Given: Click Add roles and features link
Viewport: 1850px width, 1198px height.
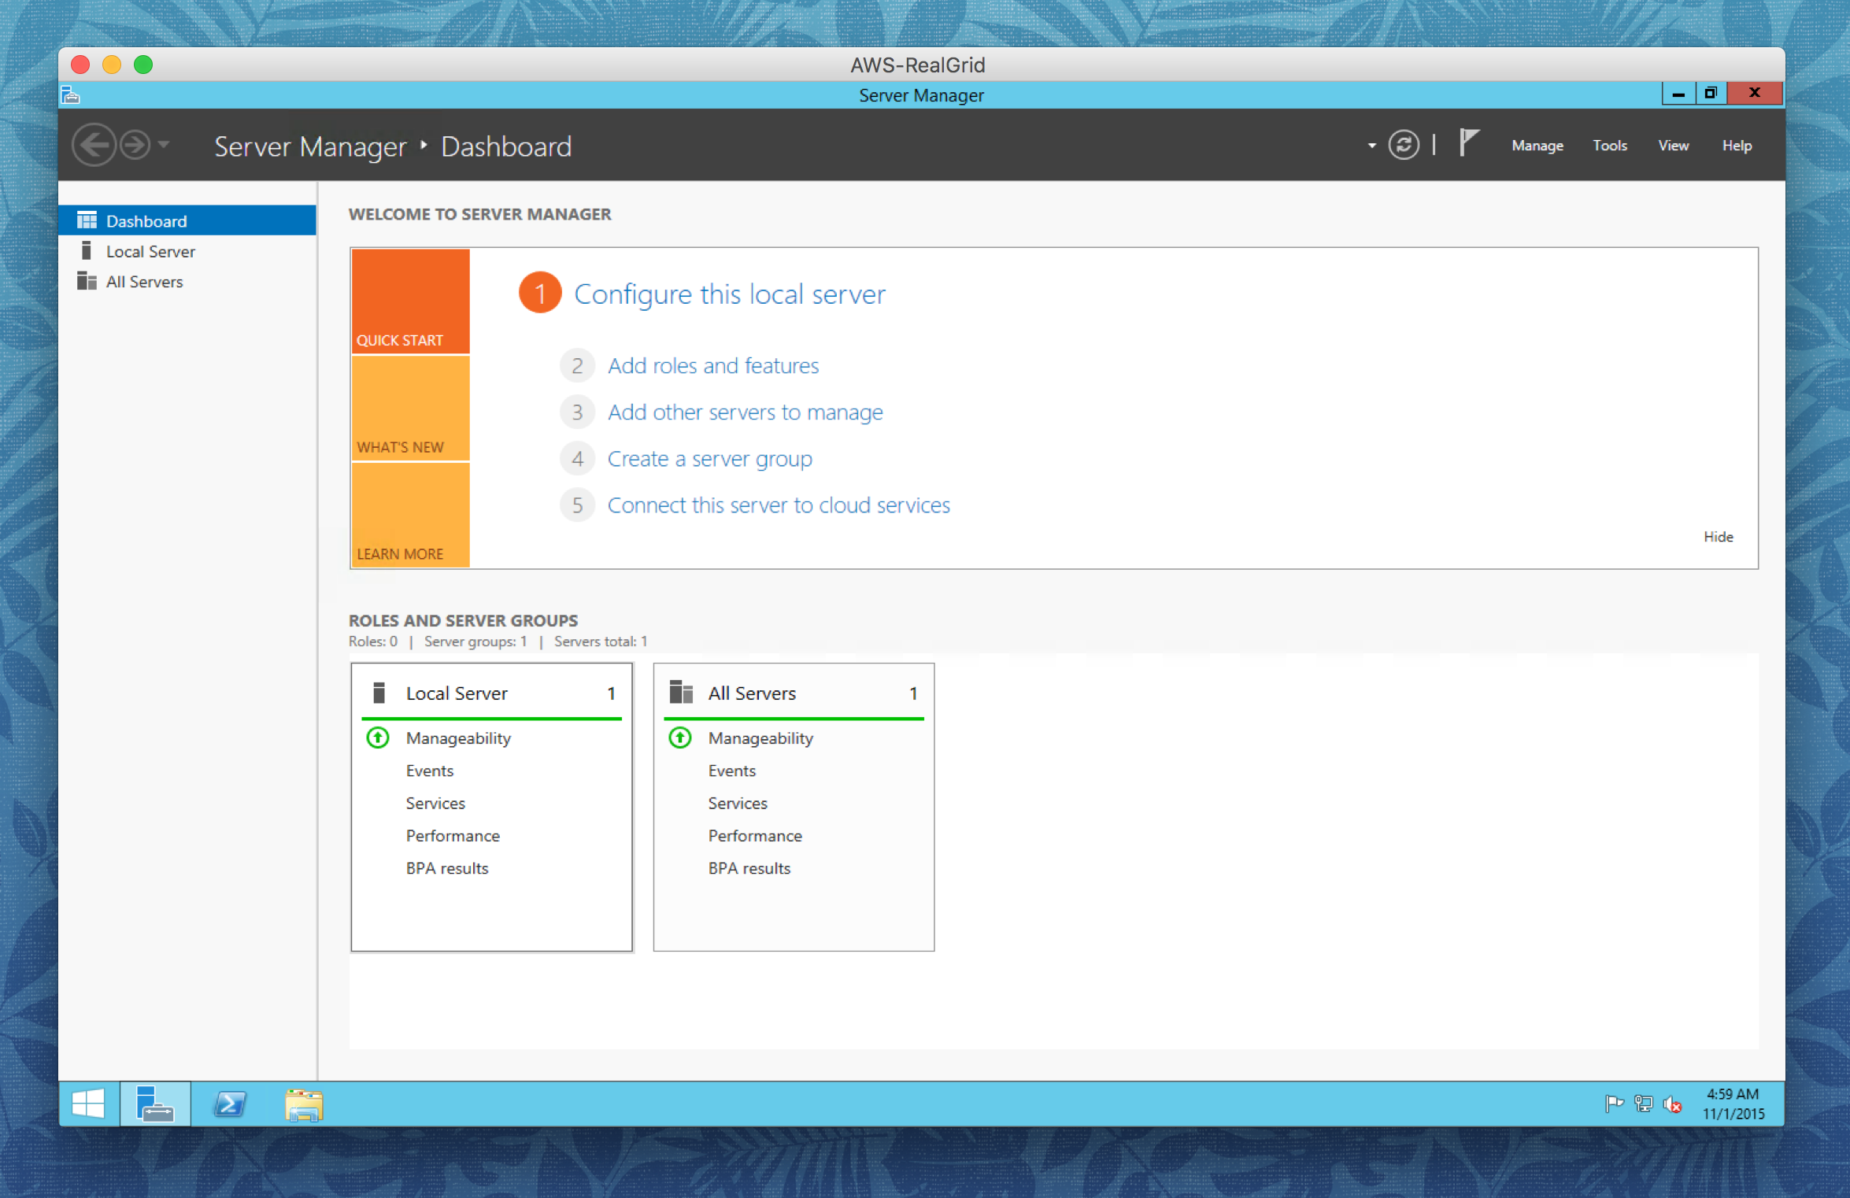Looking at the screenshot, I should coord(712,366).
